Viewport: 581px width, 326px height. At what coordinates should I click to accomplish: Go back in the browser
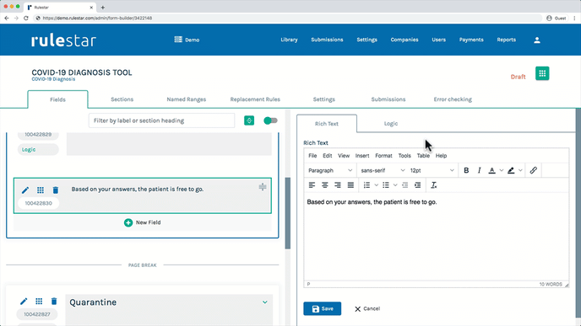pyautogui.click(x=6, y=18)
